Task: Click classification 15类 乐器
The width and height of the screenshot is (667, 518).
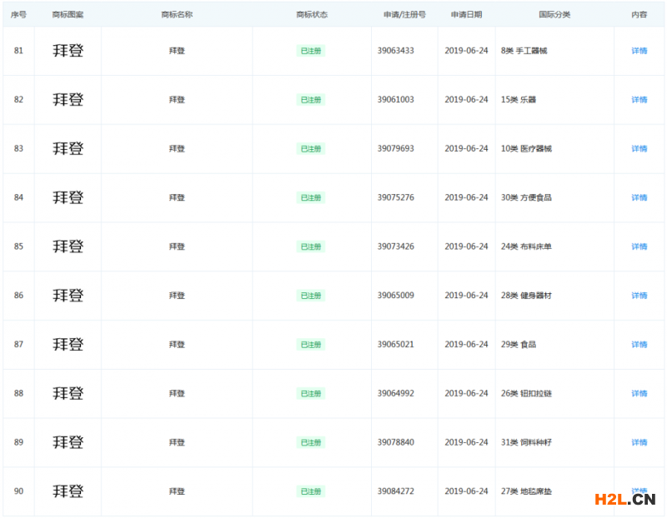Action: click(x=519, y=99)
